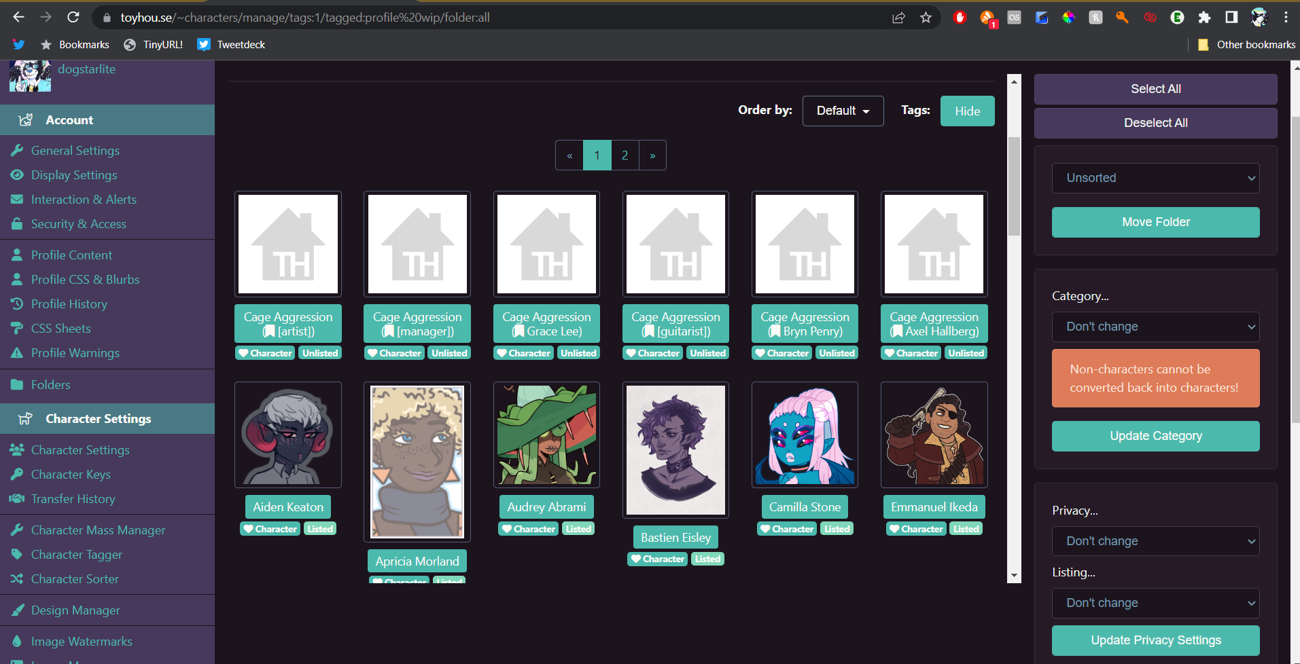Expand the Unsorted folder dropdown
The height and width of the screenshot is (664, 1300).
tap(1155, 178)
